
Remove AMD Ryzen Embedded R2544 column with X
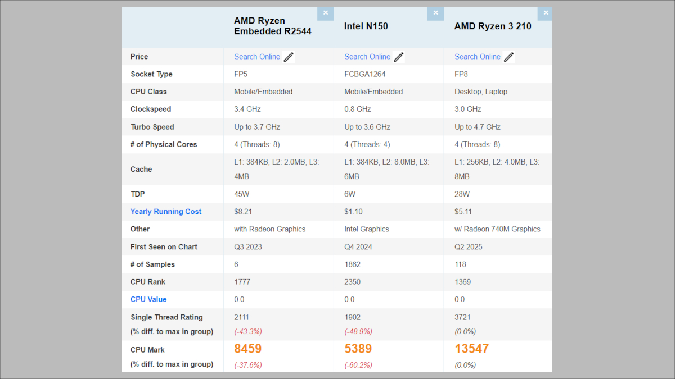coord(325,13)
